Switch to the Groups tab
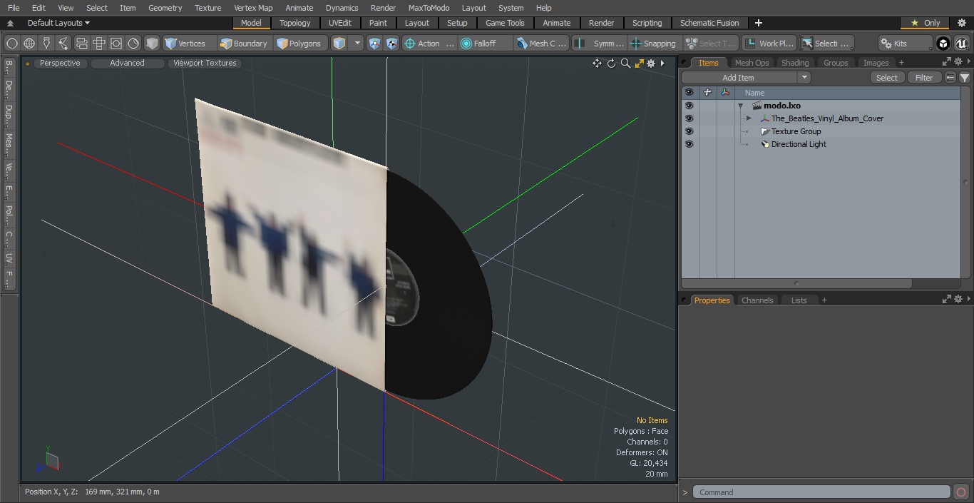 (836, 63)
